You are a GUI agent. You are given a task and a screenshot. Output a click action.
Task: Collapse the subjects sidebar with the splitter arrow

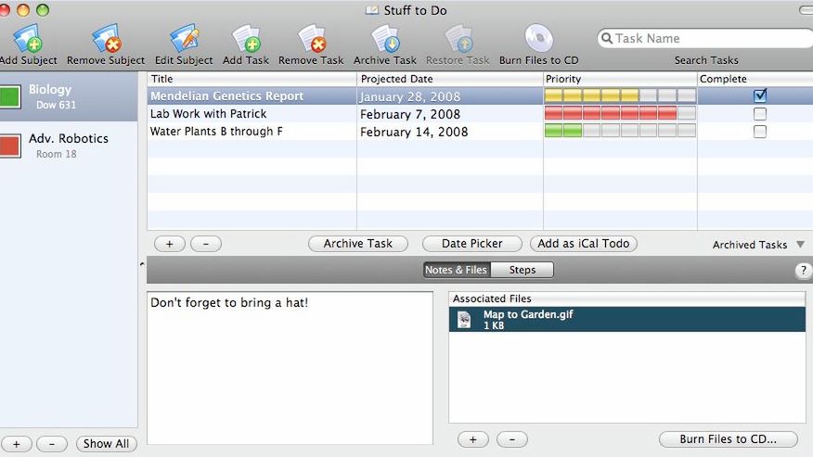pos(142,265)
